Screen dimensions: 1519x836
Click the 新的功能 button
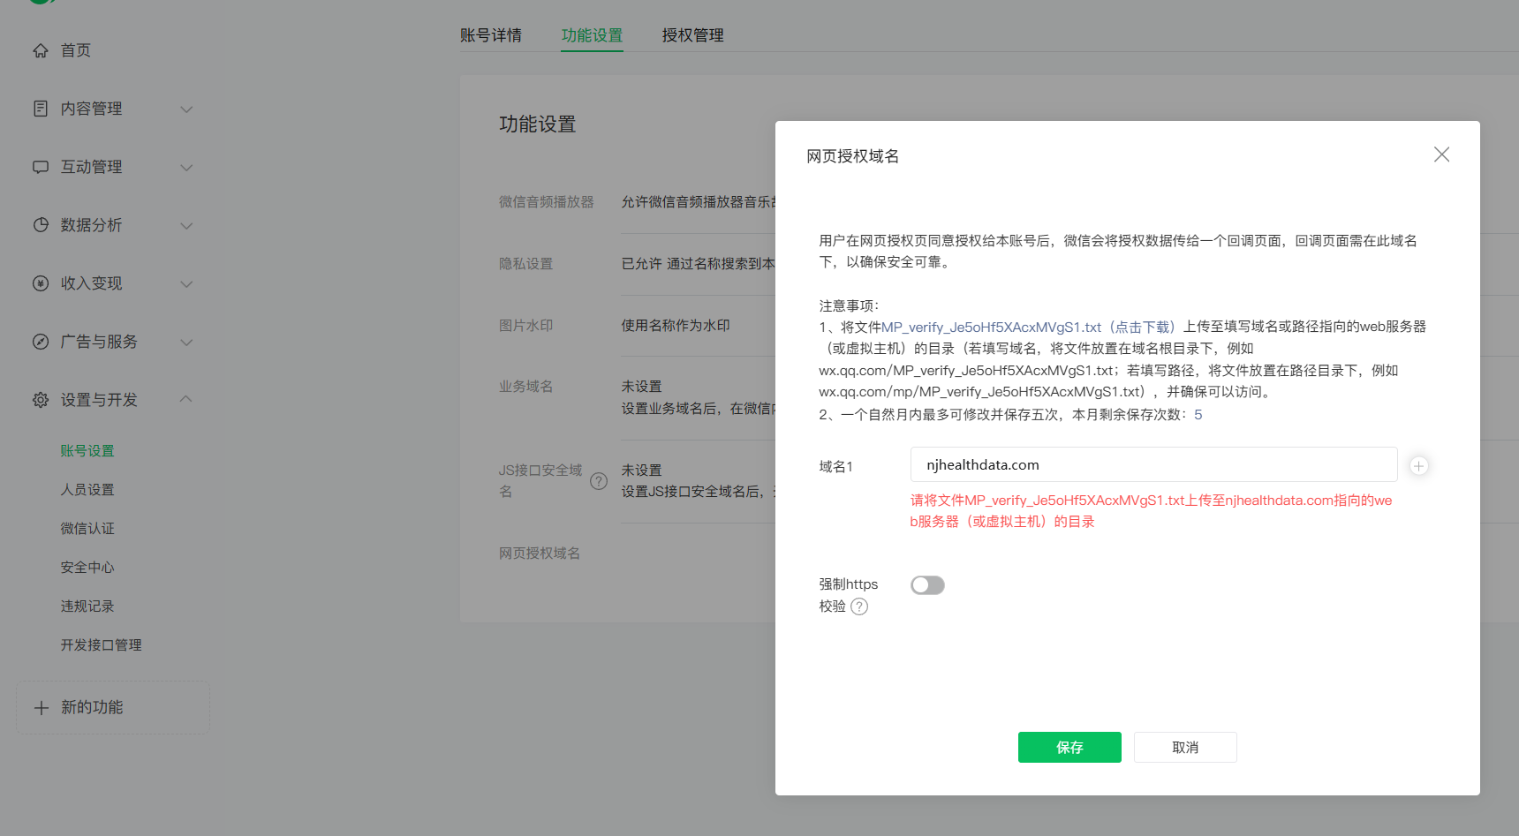(113, 707)
